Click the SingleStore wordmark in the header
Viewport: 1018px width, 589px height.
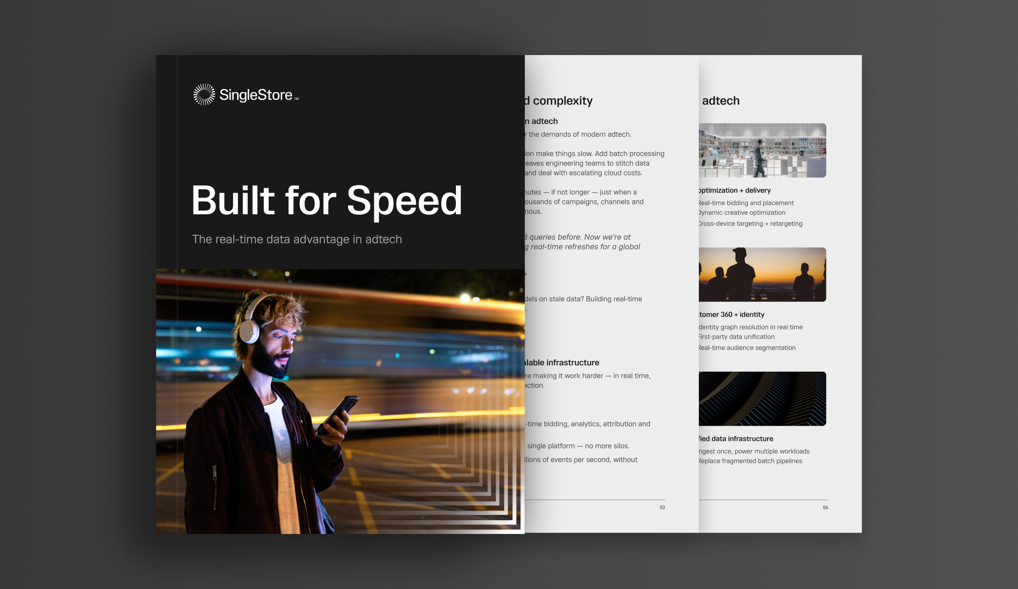(256, 95)
